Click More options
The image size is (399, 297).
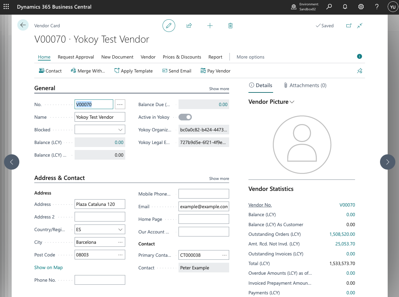coord(250,57)
